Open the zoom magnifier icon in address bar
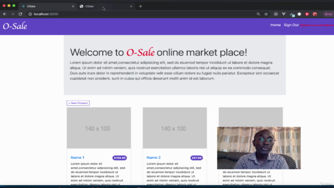This screenshot has width=334, height=188. [258, 14]
